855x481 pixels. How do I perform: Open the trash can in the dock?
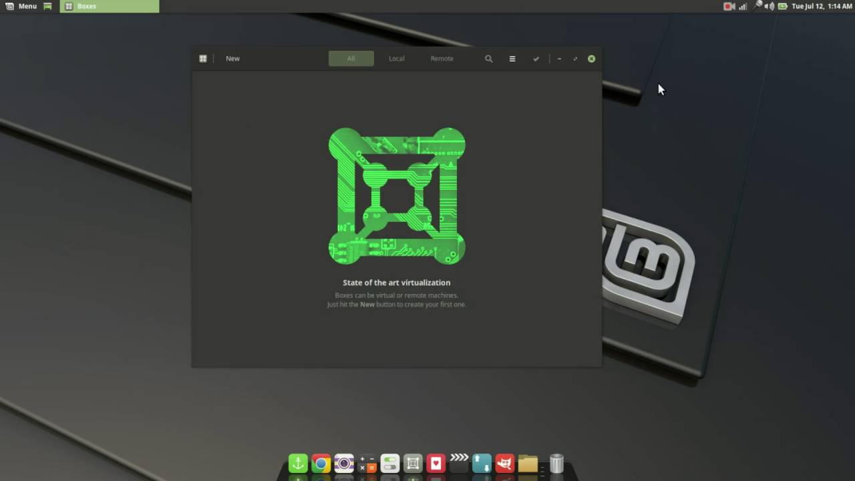(556, 463)
